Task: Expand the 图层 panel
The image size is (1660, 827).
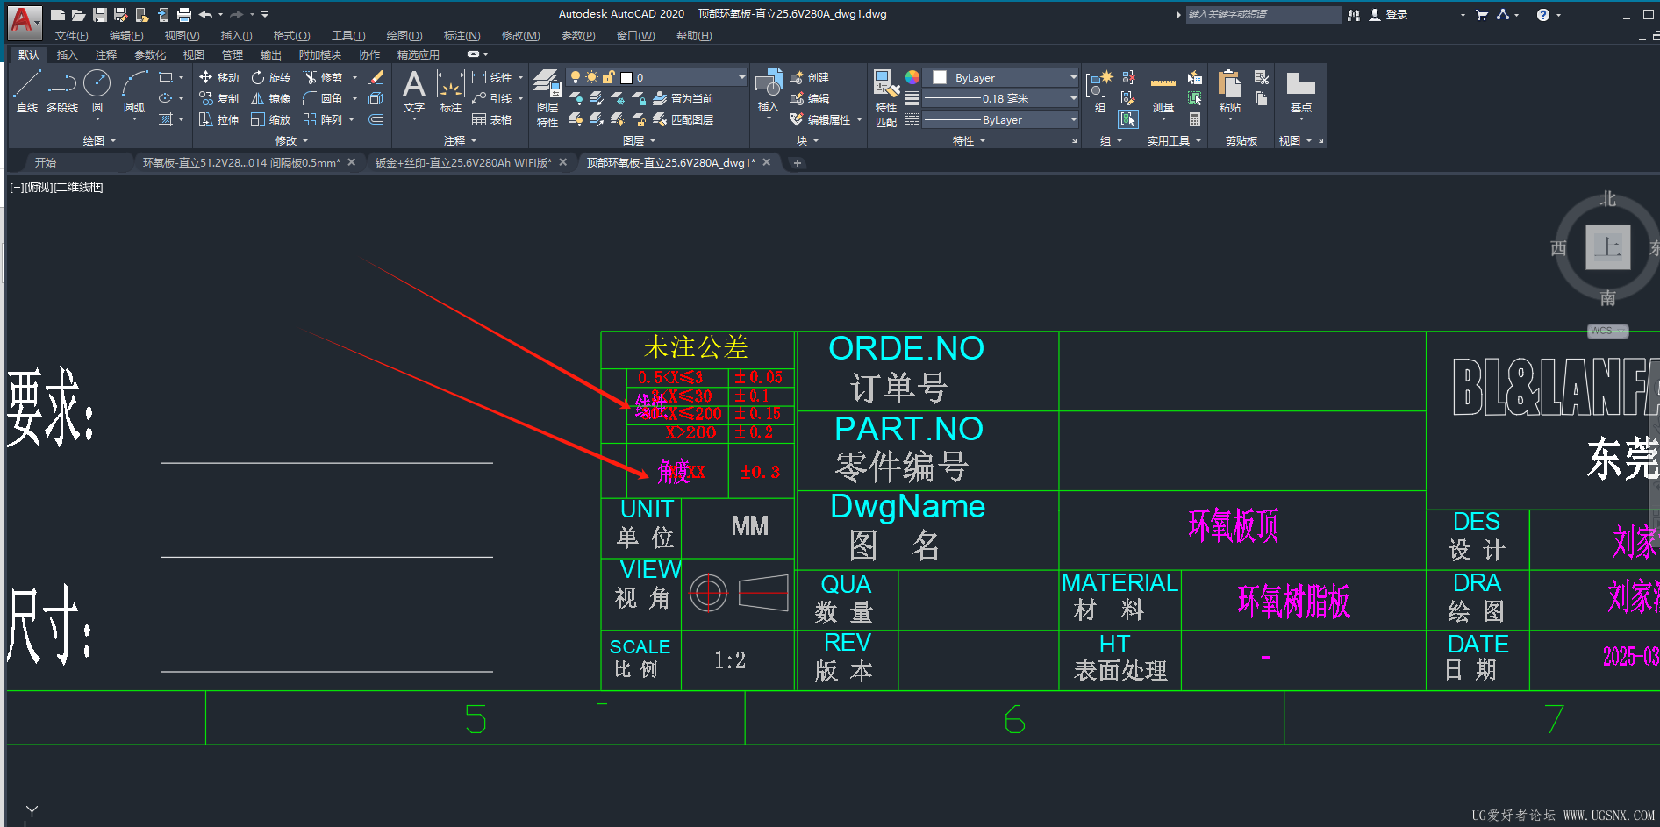Action: 639,140
